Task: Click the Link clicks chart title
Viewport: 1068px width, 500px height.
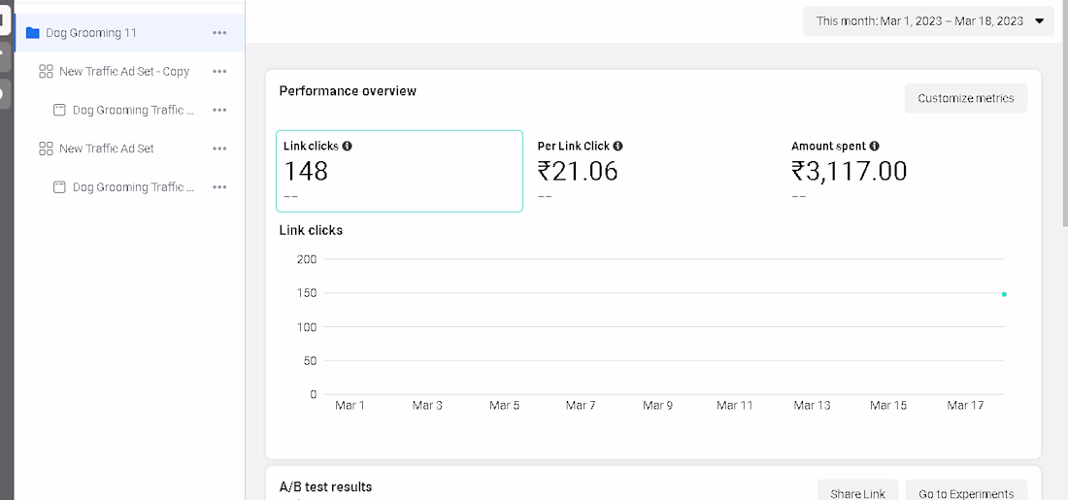Action: point(311,230)
